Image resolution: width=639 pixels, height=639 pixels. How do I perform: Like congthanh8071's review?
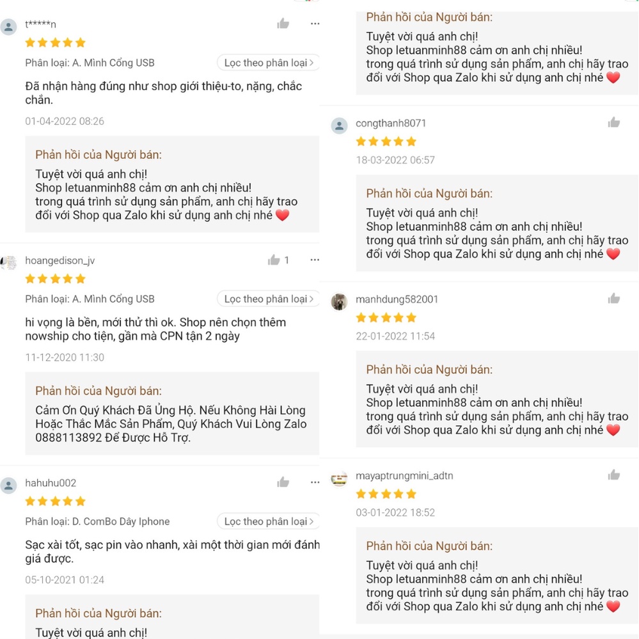coord(613,122)
